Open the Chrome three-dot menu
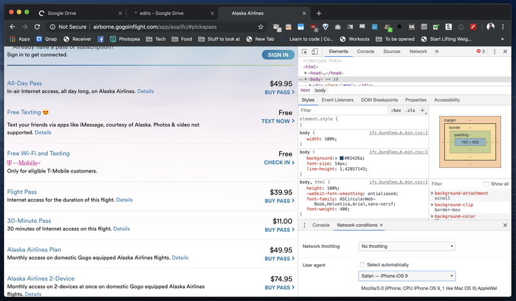Image resolution: width=516 pixels, height=301 pixels. coord(502,26)
